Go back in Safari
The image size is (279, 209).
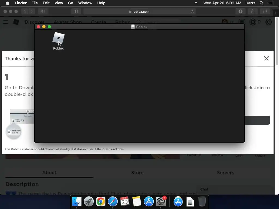tap(25, 11)
